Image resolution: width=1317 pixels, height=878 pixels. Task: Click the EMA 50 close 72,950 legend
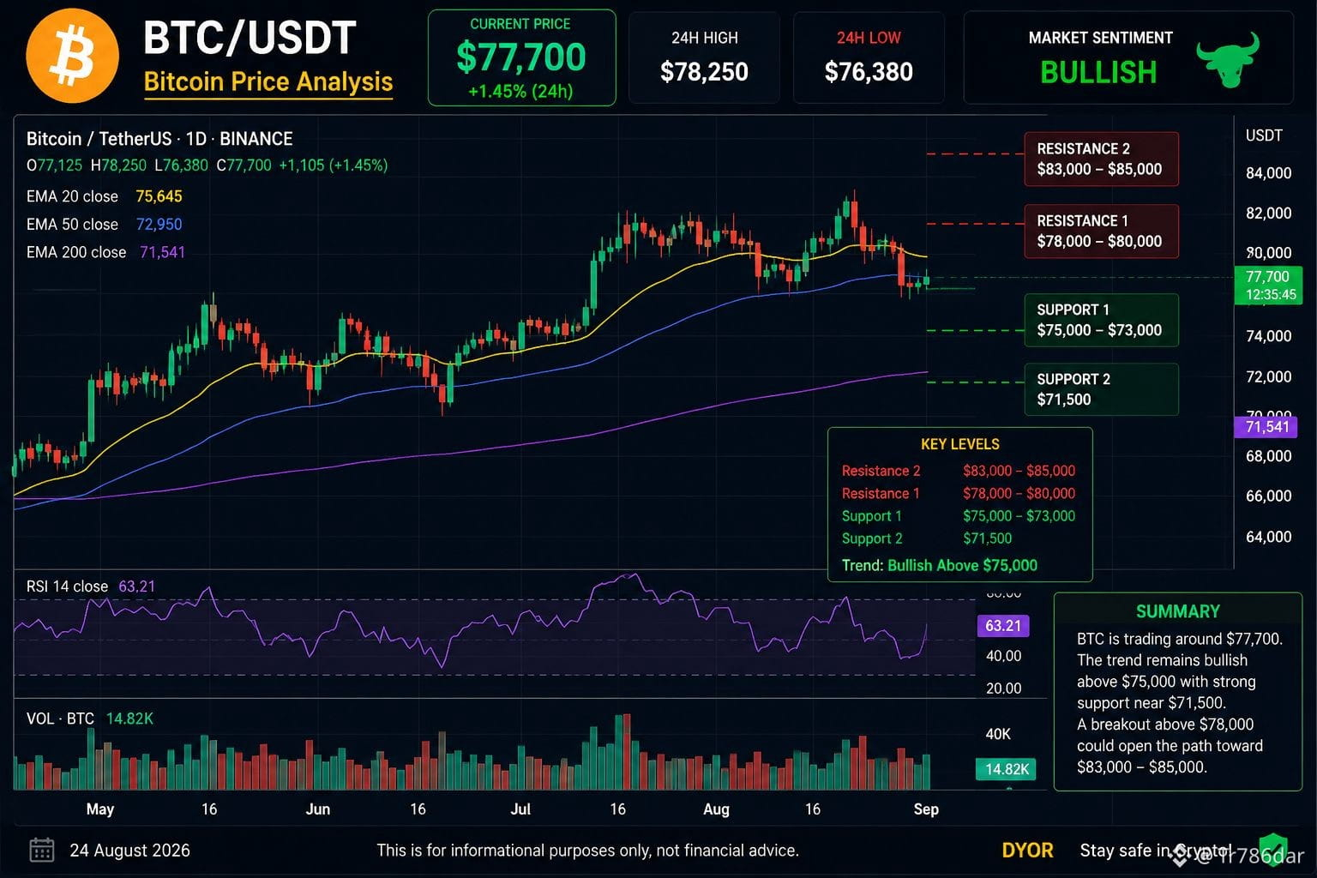[104, 225]
